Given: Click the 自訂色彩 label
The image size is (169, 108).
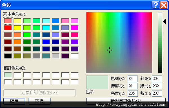Looking at the screenshot, I should [15, 68].
